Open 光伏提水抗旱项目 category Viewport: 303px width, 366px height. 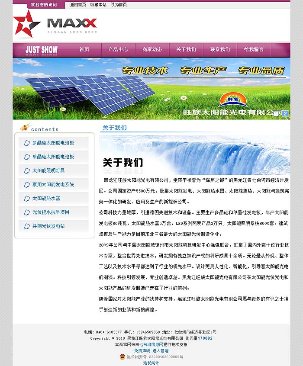(x=51, y=212)
